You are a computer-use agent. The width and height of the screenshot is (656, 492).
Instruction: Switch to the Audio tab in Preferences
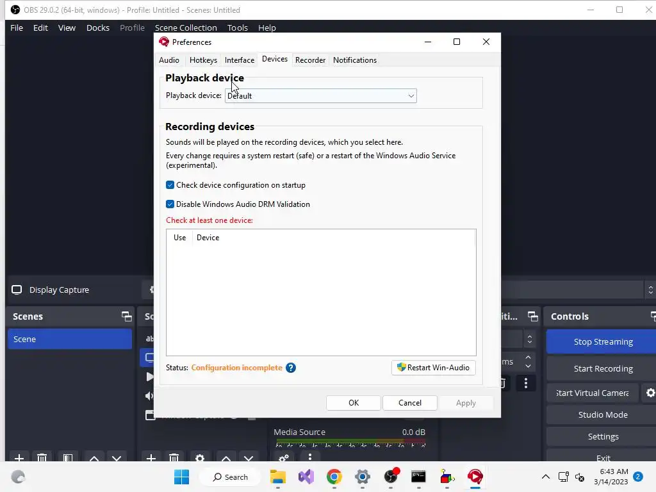point(169,60)
